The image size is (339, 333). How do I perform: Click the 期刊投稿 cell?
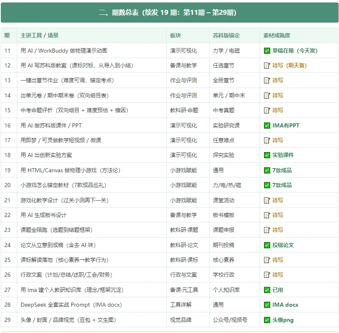(234, 245)
